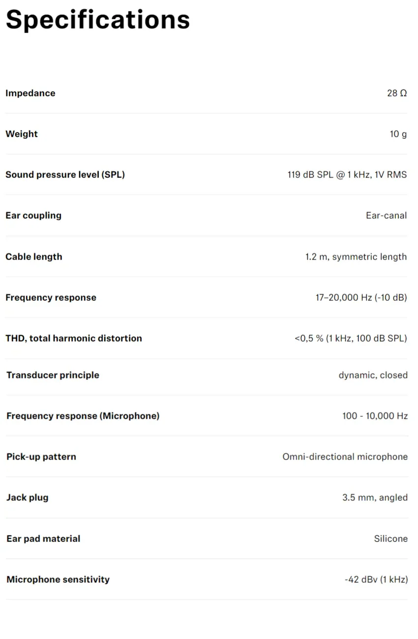This screenshot has width=418, height=639.
Task: Click the dynamic, closed transducer value
Action: 373,375
